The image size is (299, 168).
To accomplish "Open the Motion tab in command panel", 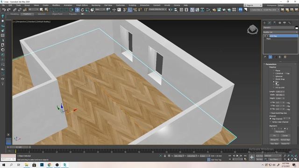I will click(x=279, y=23).
